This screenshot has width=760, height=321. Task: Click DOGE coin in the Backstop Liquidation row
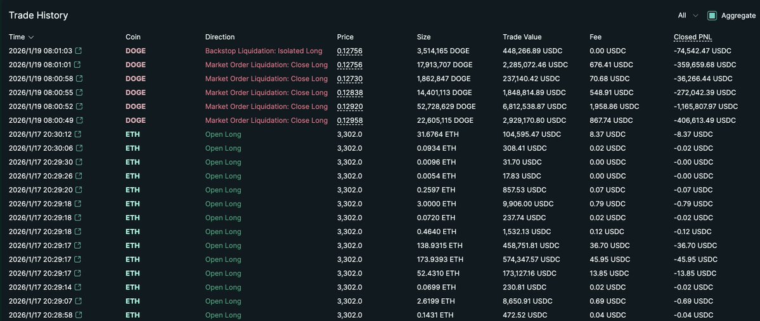135,51
